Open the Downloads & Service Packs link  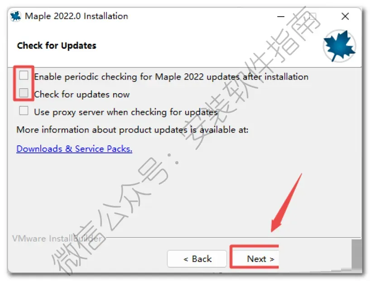(x=74, y=149)
